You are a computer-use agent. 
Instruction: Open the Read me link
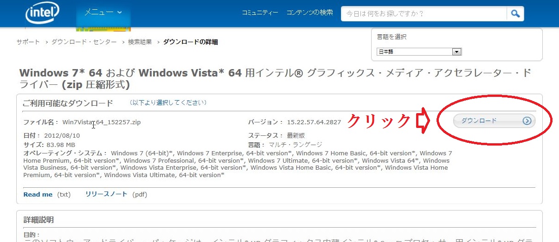38,194
